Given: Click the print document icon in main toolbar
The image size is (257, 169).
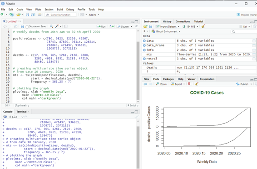Looking at the screenshot, I should [40, 15].
